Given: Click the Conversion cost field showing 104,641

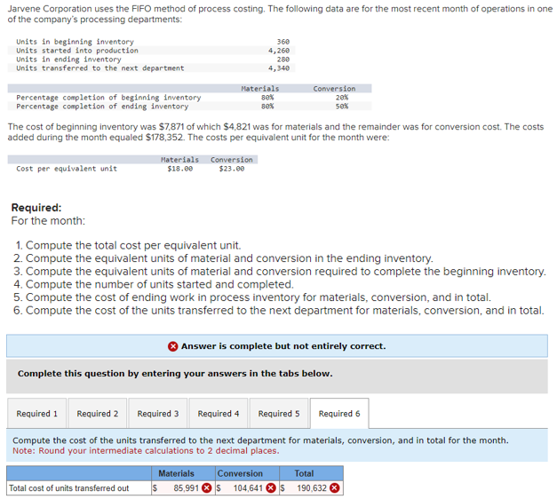Looking at the screenshot, I should pos(247,488).
